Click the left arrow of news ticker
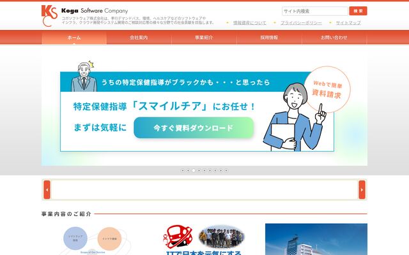 coord(47,190)
